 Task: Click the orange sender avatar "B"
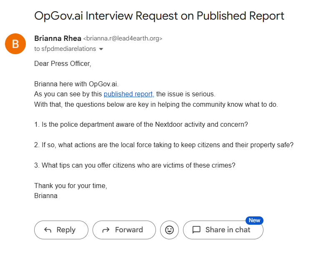15,43
